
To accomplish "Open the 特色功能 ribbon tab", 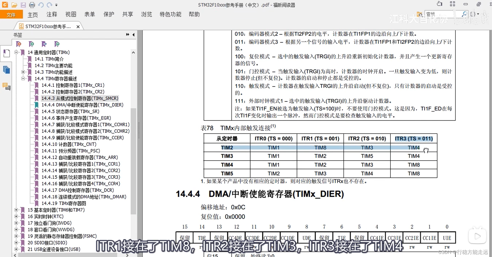I will pyautogui.click(x=170, y=15).
